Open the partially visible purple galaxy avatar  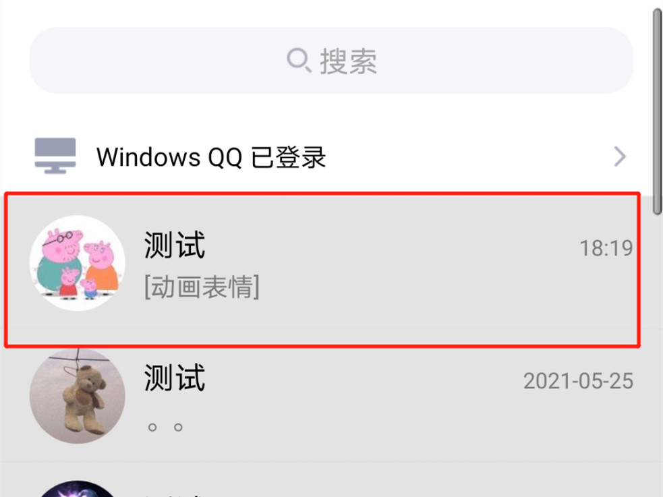pyautogui.click(x=78, y=488)
